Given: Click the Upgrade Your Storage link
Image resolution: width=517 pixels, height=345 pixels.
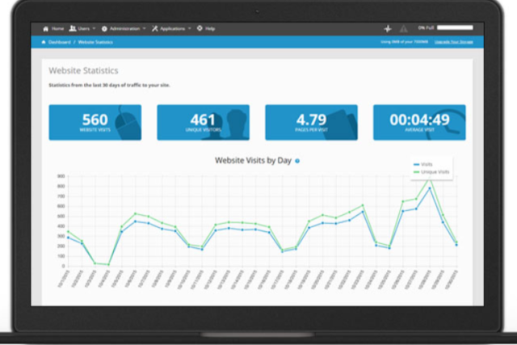Looking at the screenshot, I should click(454, 42).
